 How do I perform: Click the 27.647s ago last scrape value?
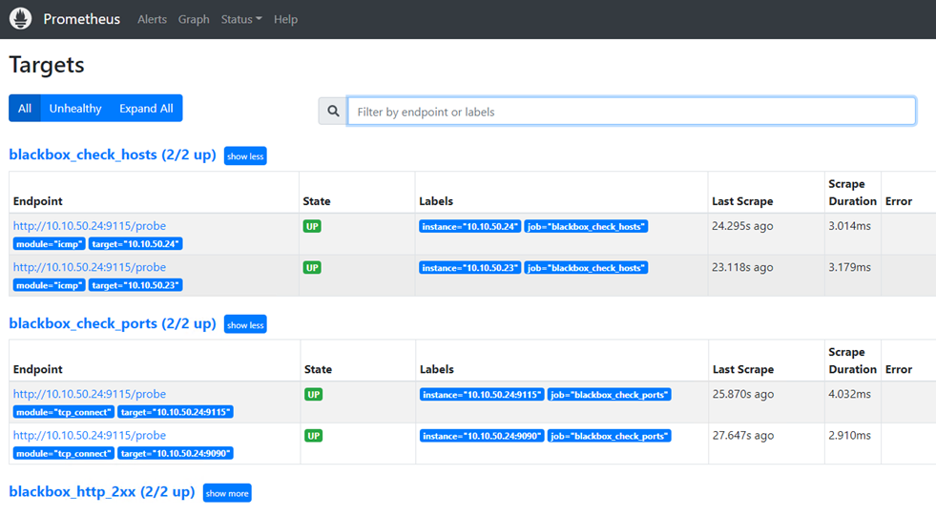click(743, 435)
